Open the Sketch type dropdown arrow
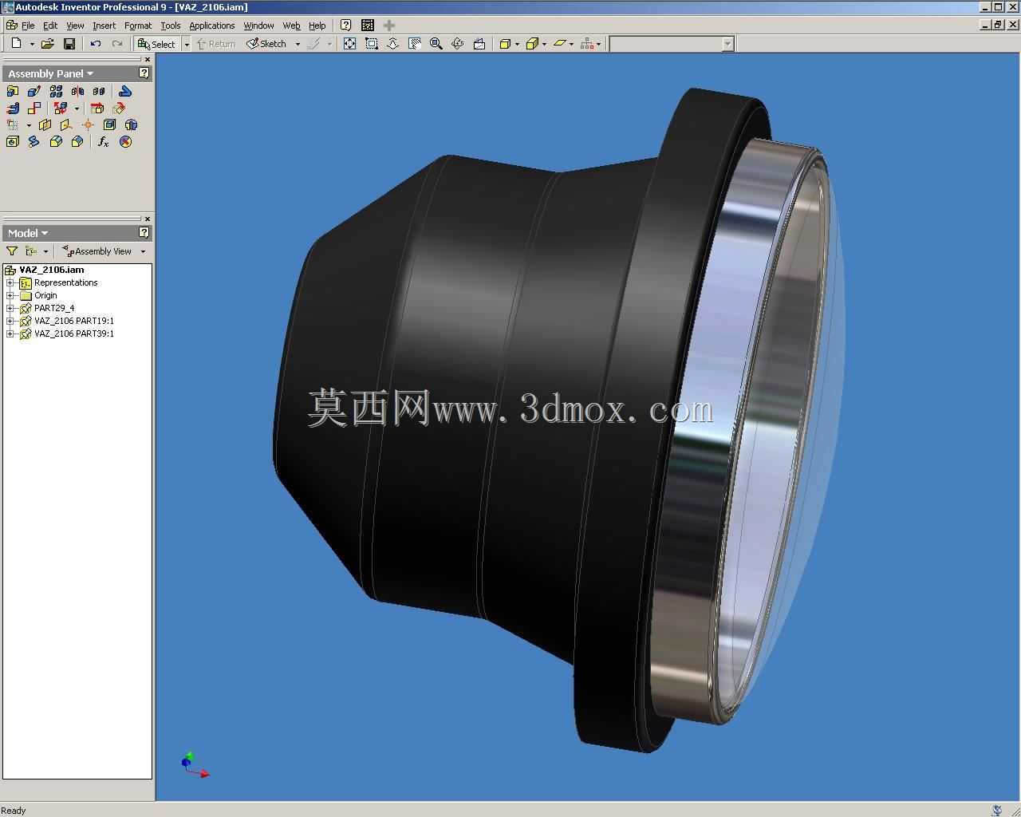Image resolution: width=1021 pixels, height=817 pixels. pyautogui.click(x=298, y=45)
